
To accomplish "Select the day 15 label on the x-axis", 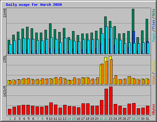I will click(74, 119).
